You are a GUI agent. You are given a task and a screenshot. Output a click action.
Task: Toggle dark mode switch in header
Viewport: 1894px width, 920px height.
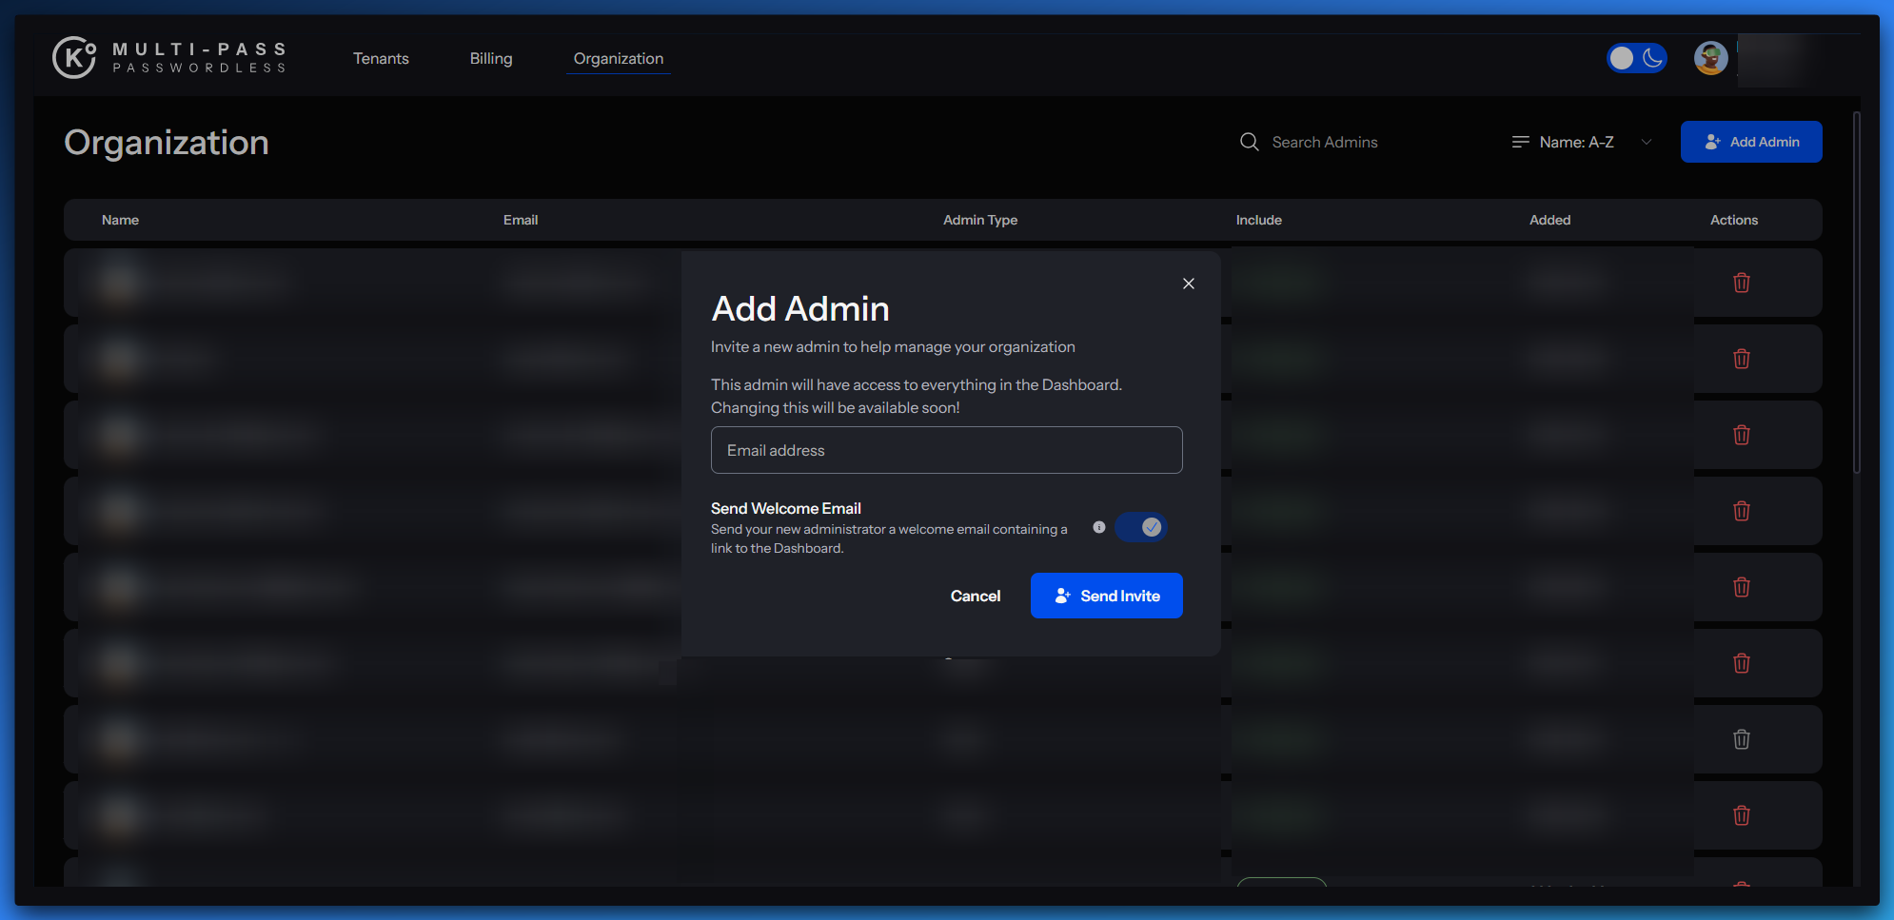tap(1636, 58)
